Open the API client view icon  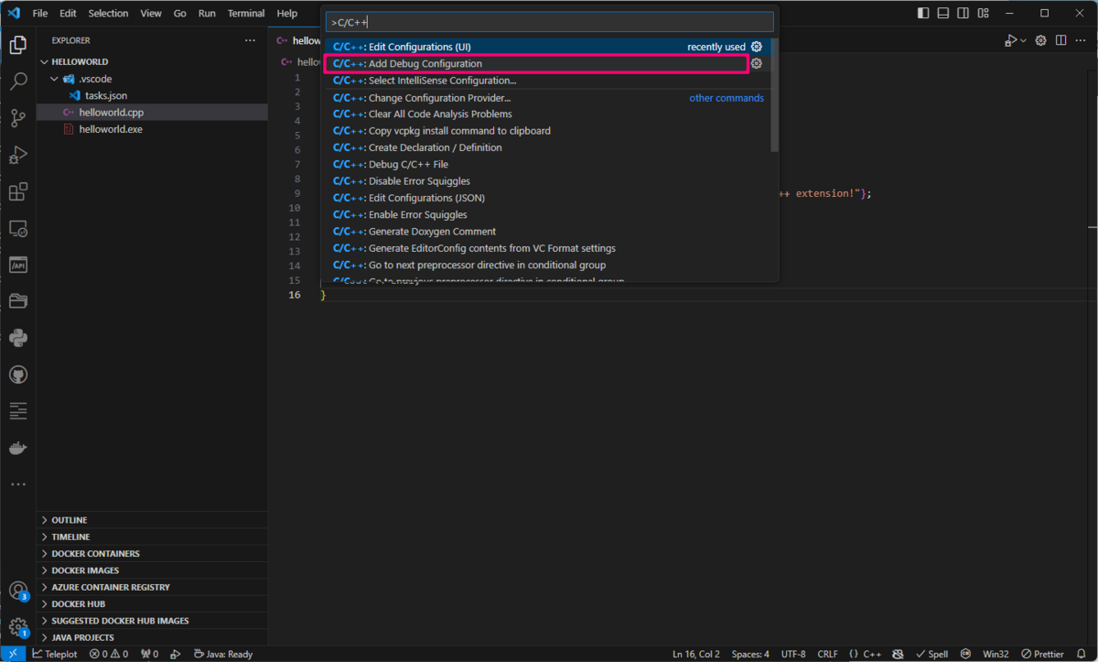coord(17,265)
